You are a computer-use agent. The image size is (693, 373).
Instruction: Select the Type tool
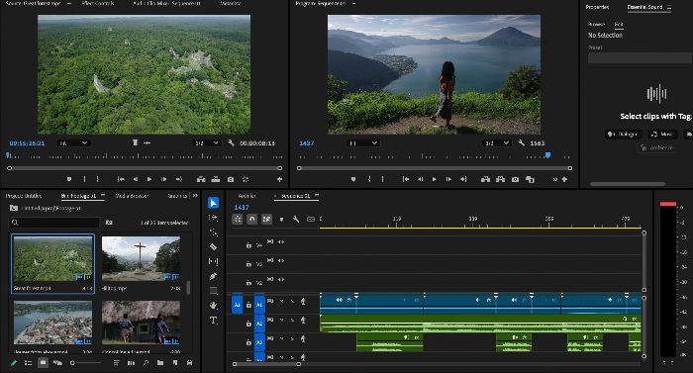(214, 321)
